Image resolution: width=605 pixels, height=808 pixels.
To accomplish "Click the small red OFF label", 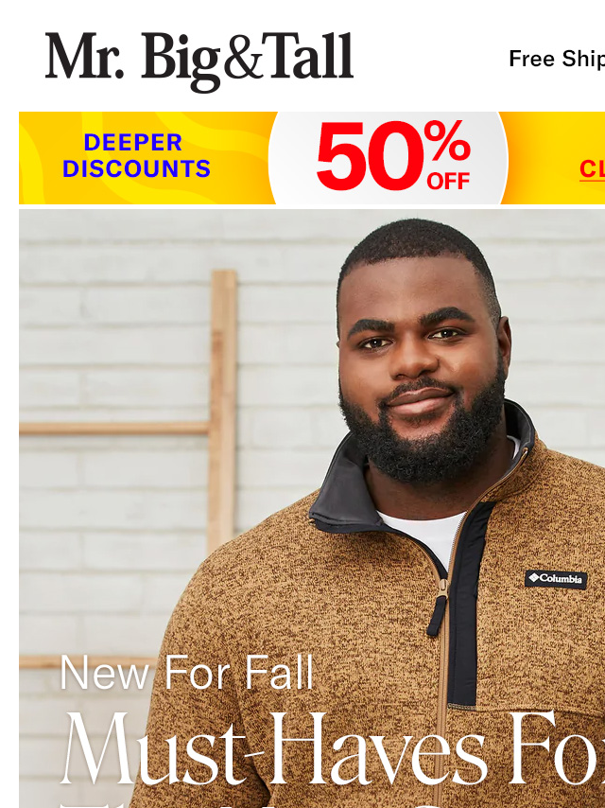I will pyautogui.click(x=448, y=182).
